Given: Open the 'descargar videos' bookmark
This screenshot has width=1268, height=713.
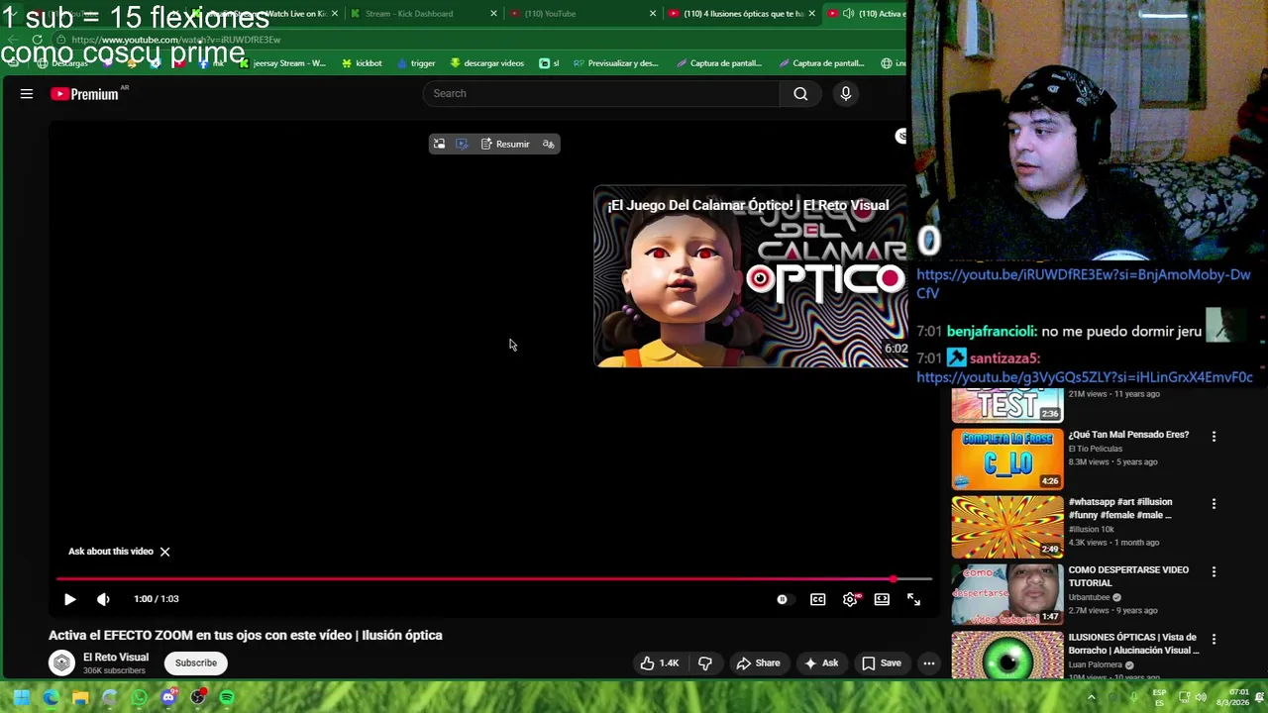Looking at the screenshot, I should (486, 63).
